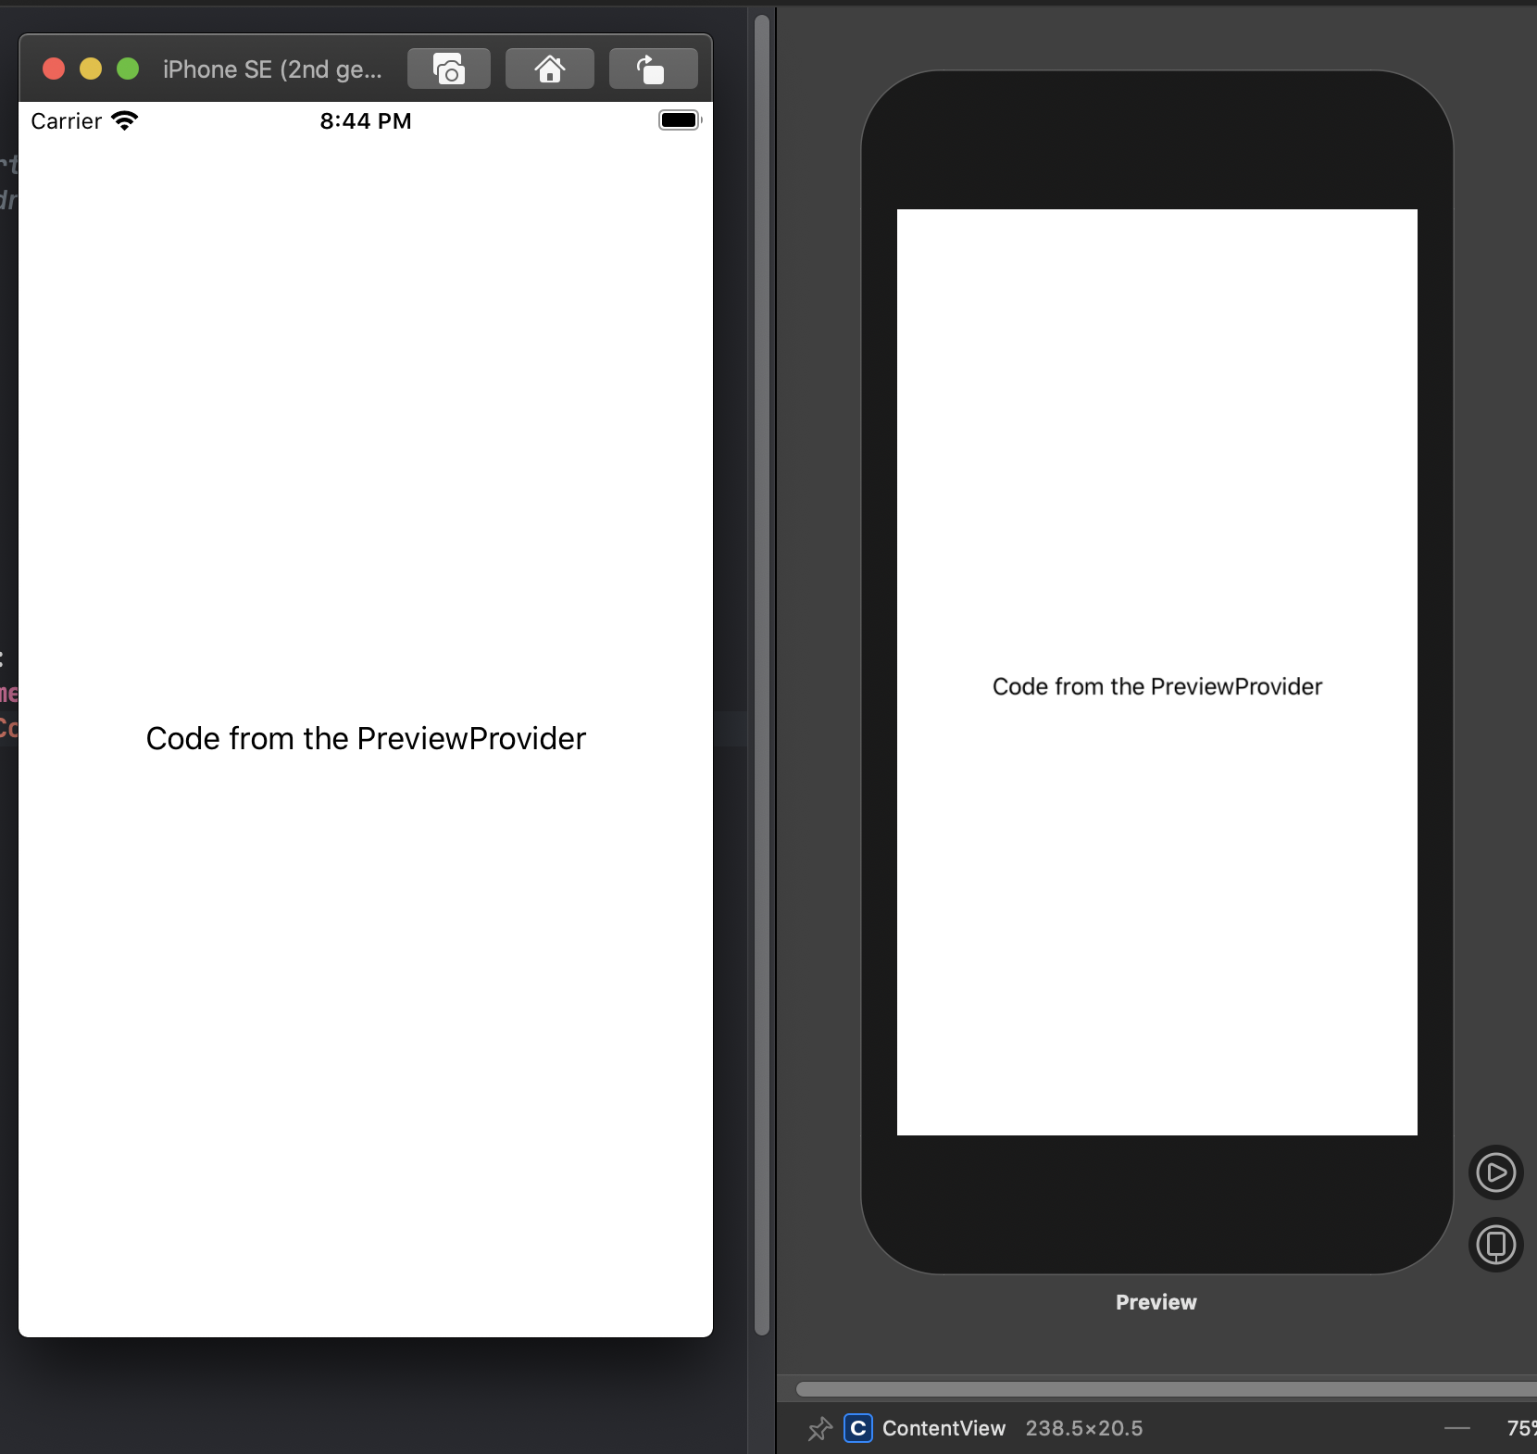This screenshot has width=1537, height=1454.
Task: Click the pin icon to keep the preview active
Action: [x=820, y=1428]
